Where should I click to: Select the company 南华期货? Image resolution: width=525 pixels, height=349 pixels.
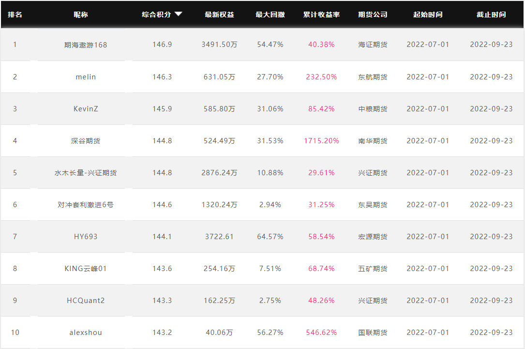(x=373, y=141)
